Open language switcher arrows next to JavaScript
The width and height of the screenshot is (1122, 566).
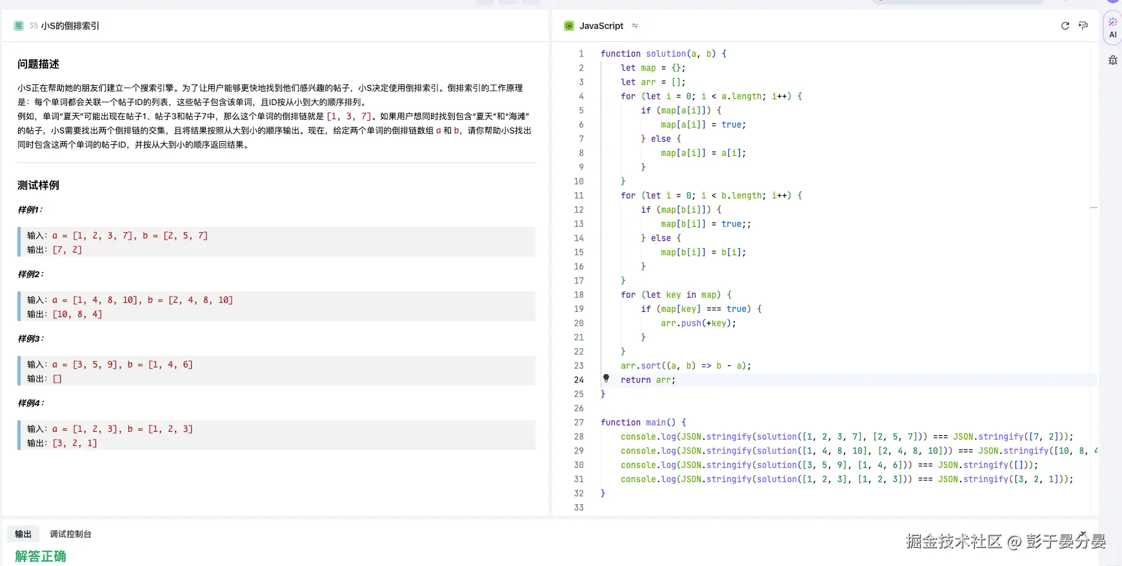635,26
